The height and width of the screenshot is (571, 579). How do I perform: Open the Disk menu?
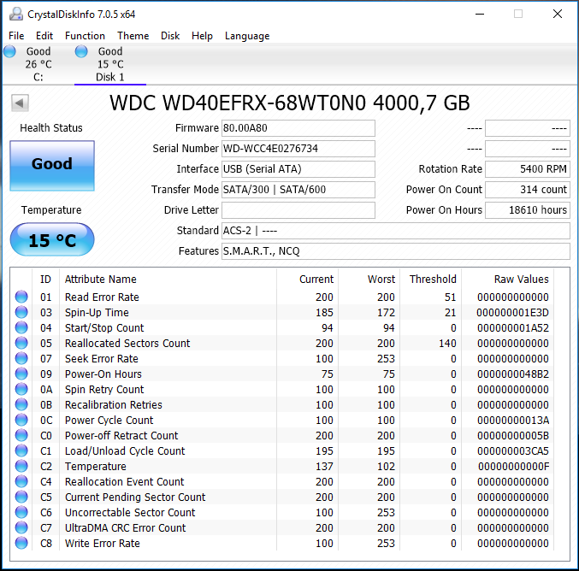pos(170,36)
